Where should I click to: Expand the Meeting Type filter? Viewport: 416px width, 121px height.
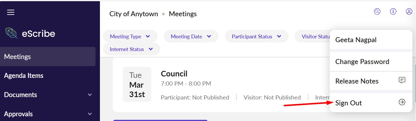(130, 37)
